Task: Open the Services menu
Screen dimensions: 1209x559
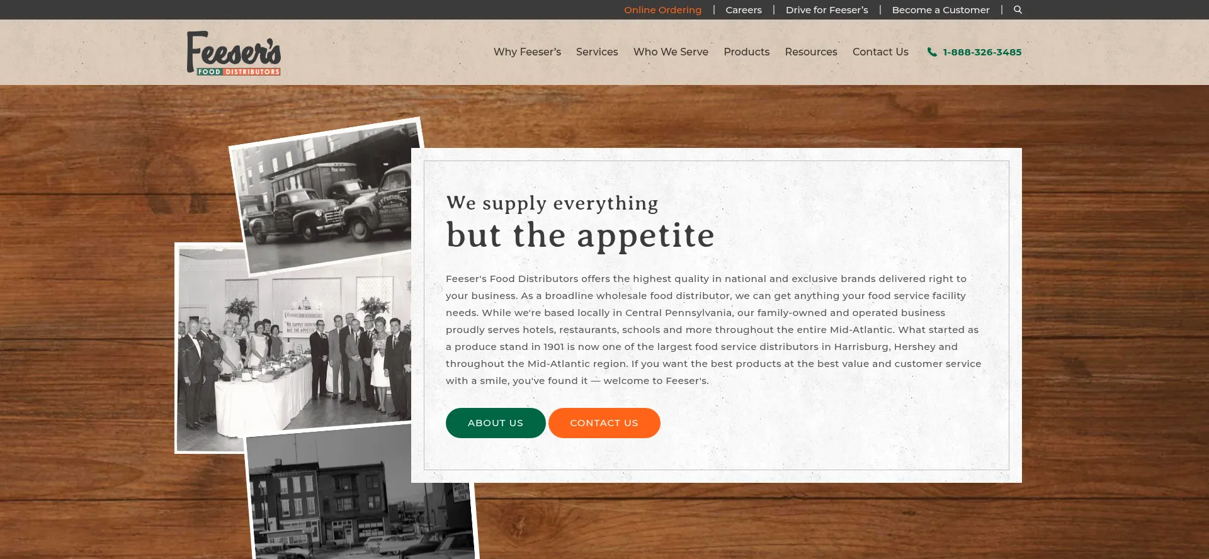Action: [597, 52]
